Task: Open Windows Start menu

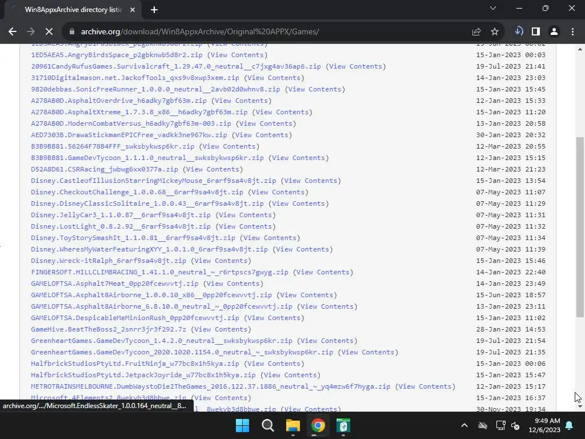Action: coord(242,425)
